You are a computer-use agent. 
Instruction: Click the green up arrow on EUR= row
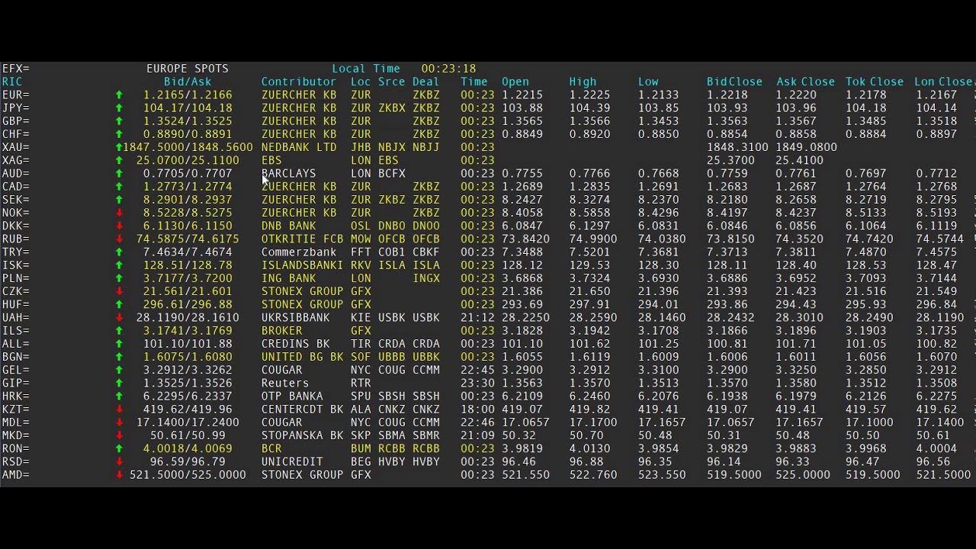(x=119, y=95)
